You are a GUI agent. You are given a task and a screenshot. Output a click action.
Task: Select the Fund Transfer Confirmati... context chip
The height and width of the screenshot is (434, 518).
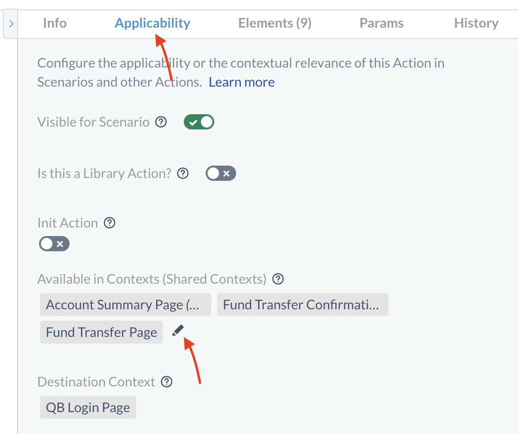pyautogui.click(x=303, y=305)
